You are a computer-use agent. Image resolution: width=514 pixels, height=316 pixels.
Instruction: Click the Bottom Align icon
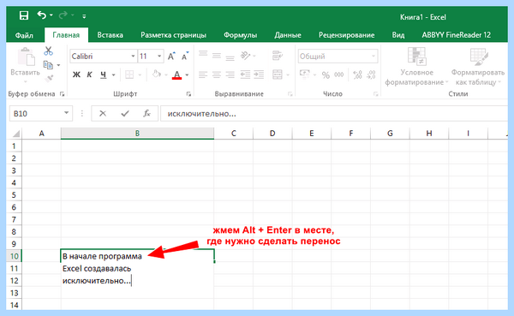230,57
